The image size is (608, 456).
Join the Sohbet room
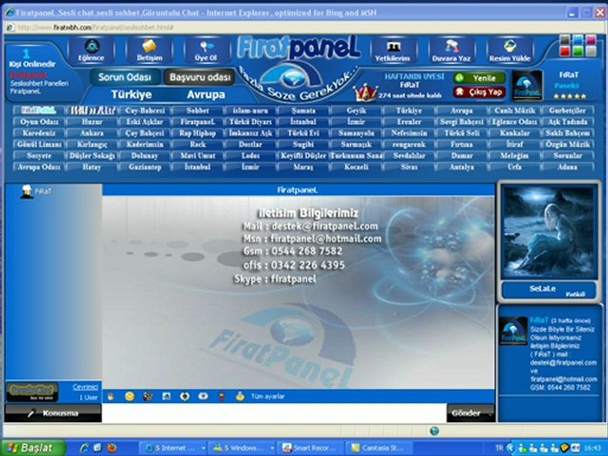pyautogui.click(x=198, y=110)
